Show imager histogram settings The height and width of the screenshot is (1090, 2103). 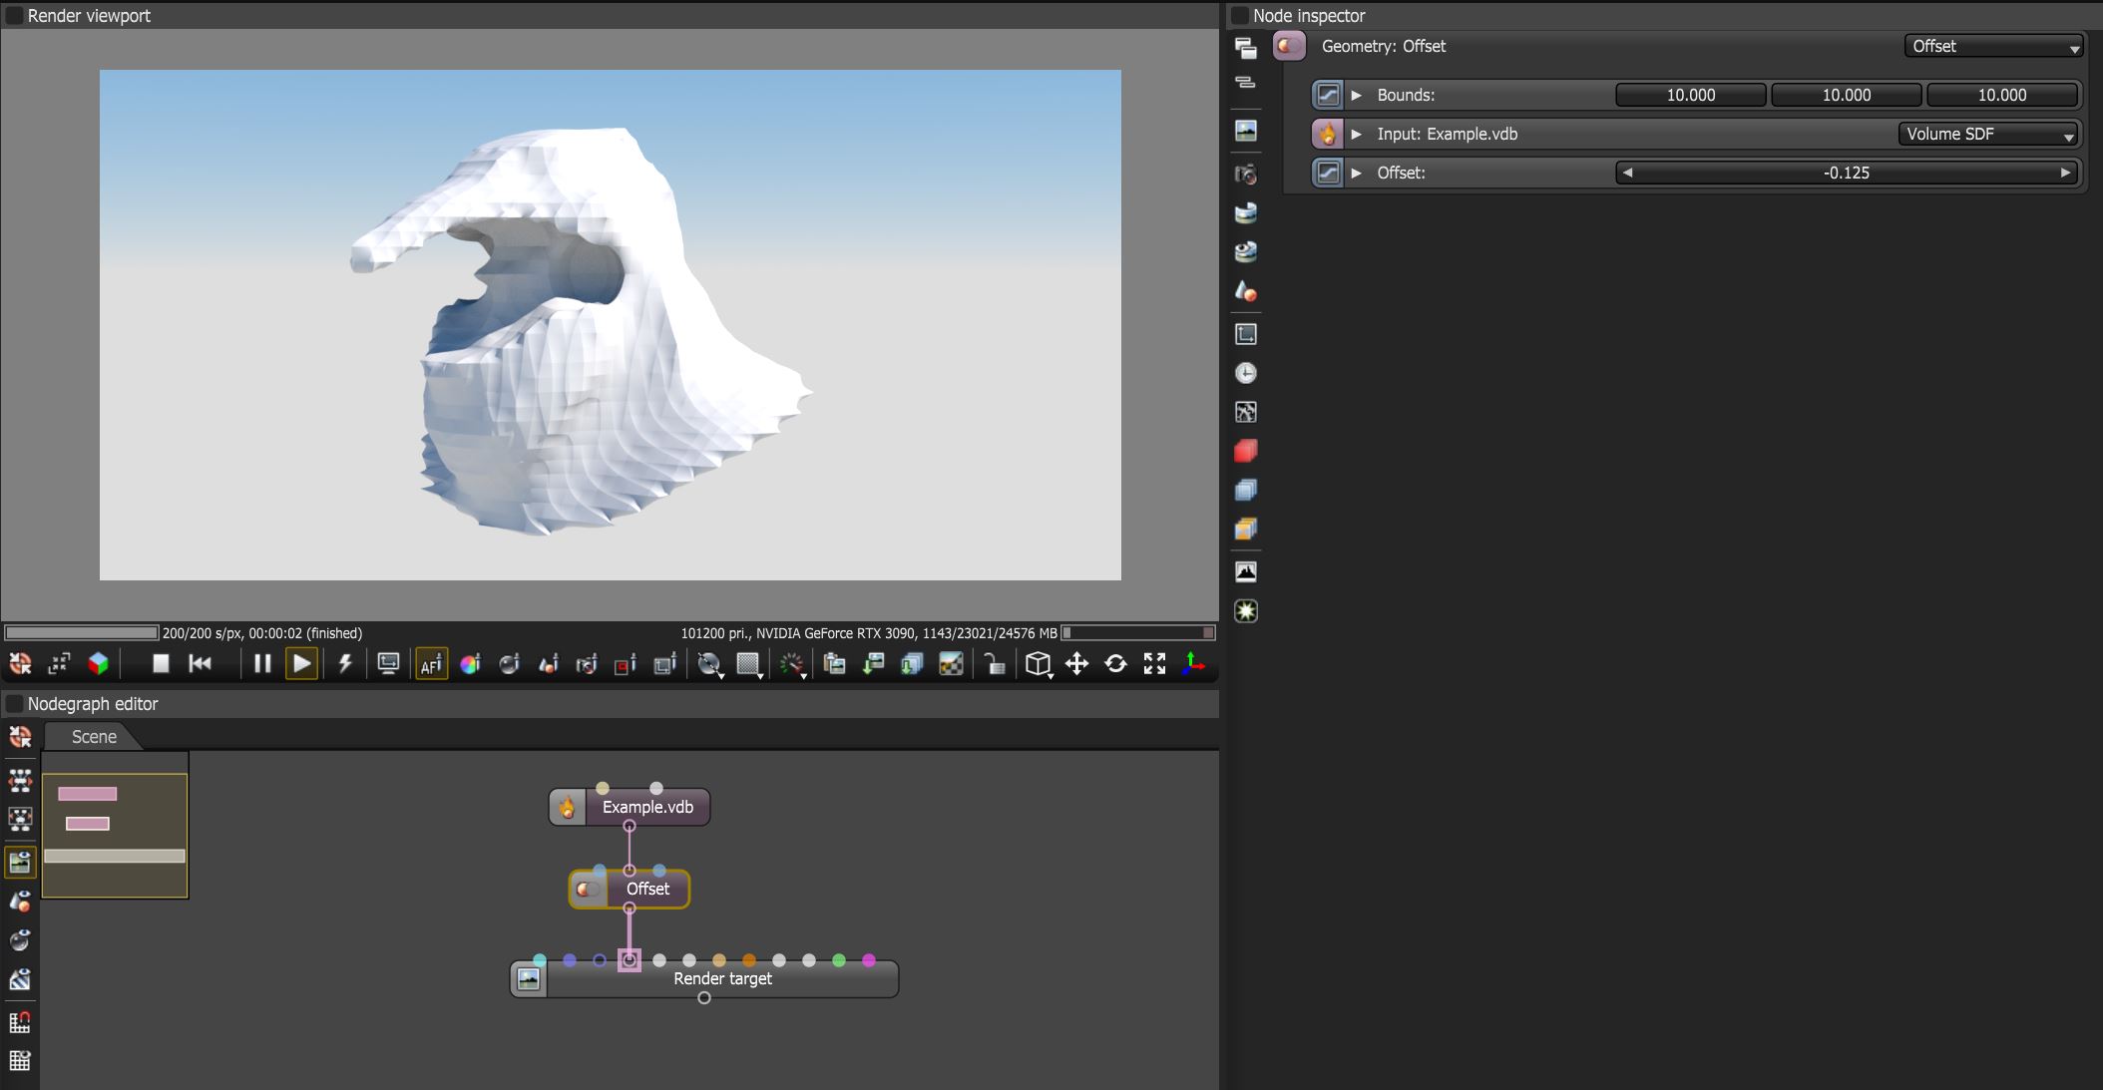pyautogui.click(x=1245, y=571)
